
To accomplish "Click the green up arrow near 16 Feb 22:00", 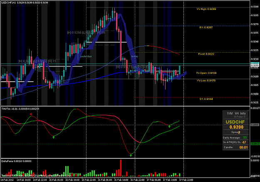I will [x=131, y=155].
